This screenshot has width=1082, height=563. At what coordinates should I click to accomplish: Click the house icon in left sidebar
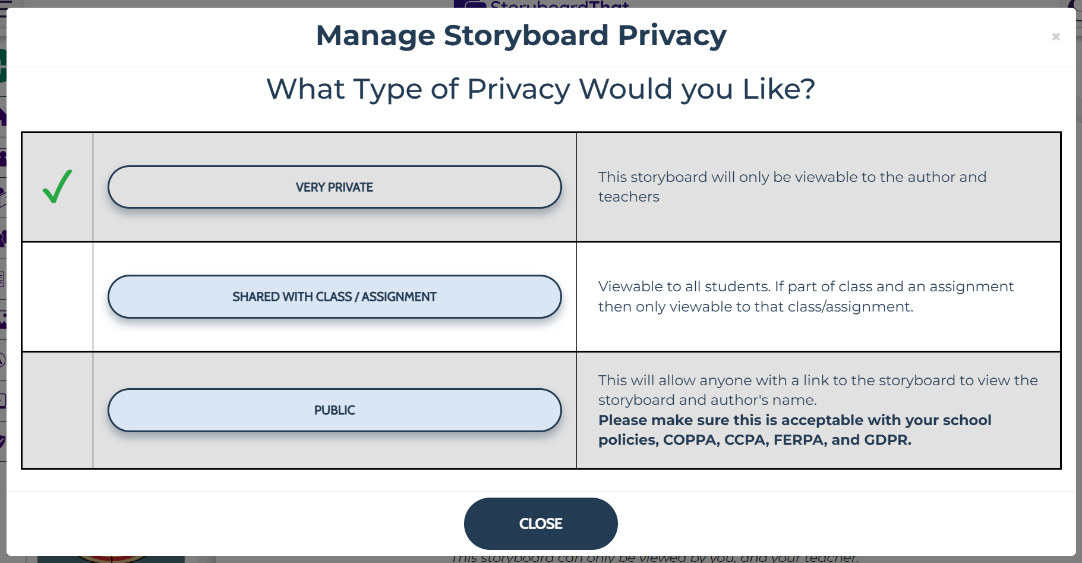point(3,117)
